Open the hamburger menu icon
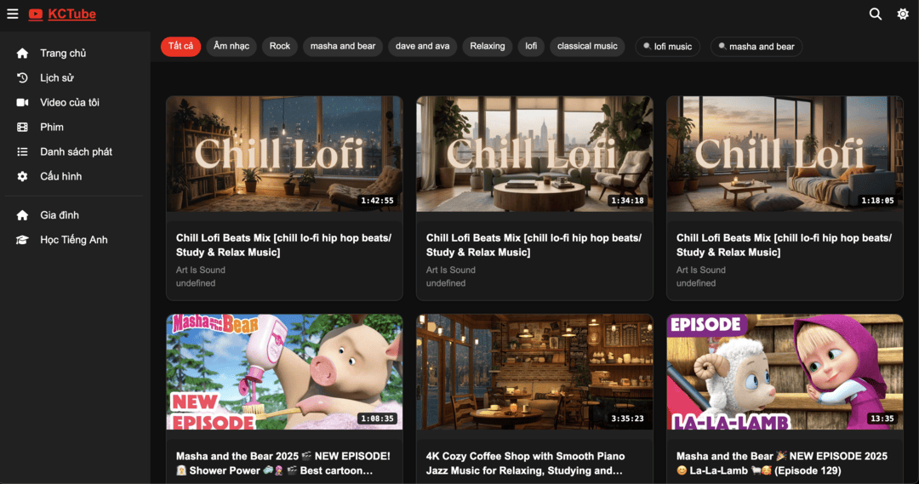 [x=12, y=14]
